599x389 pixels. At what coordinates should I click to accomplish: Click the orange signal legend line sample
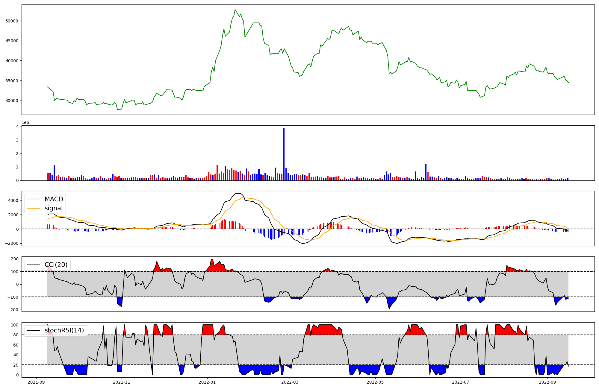click(x=33, y=208)
